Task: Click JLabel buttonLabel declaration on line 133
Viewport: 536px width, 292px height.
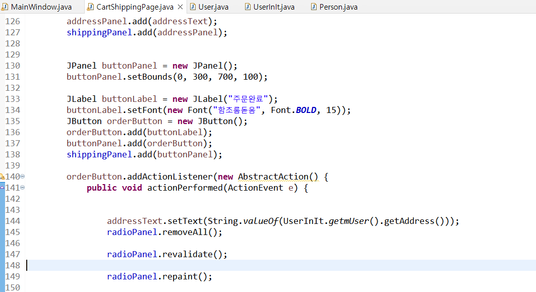Action: click(x=172, y=99)
